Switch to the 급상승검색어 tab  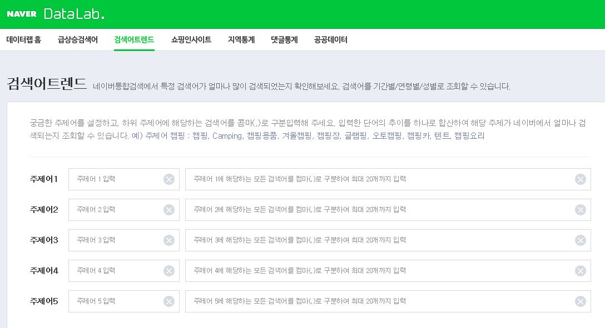click(x=76, y=39)
